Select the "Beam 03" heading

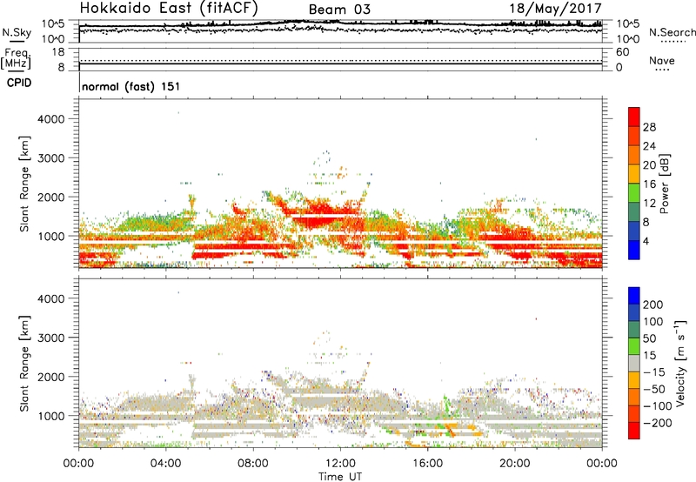(339, 10)
